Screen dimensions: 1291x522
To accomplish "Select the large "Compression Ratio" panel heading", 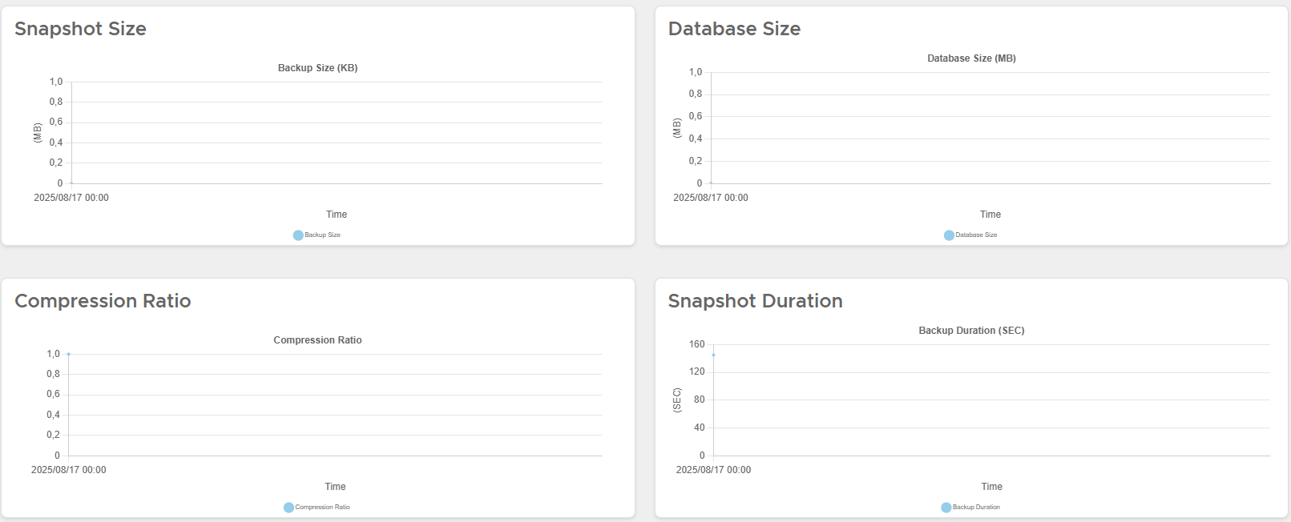I will coord(103,301).
